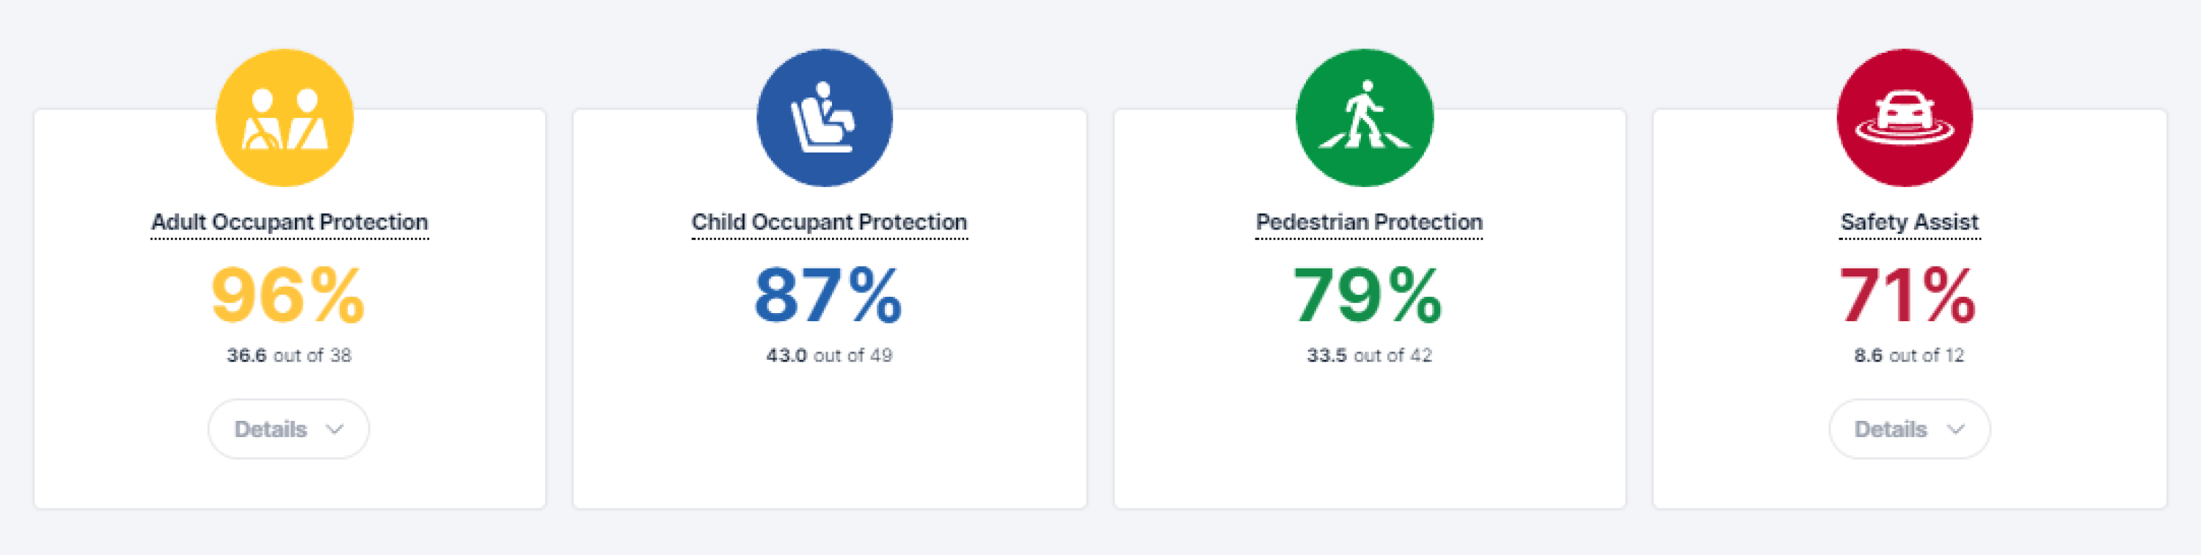Select the 33.5 out of 42 text
The height and width of the screenshot is (555, 2201).
pyautogui.click(x=1369, y=355)
